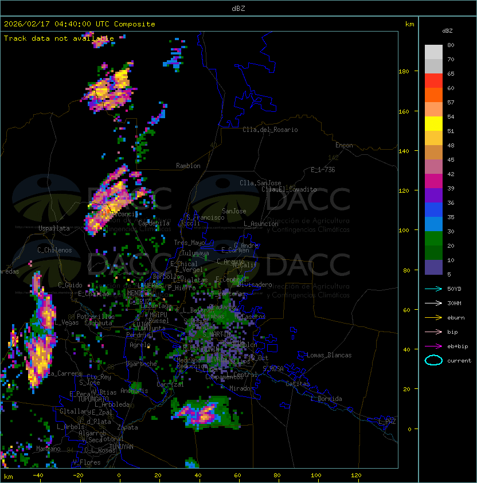Click the 'Tulumaya' map label

pyautogui.click(x=196, y=253)
